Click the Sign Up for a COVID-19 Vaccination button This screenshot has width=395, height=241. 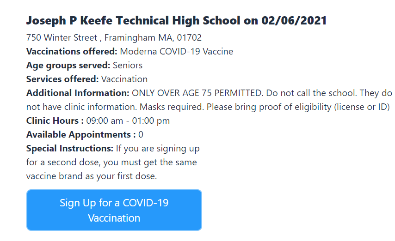click(x=114, y=210)
